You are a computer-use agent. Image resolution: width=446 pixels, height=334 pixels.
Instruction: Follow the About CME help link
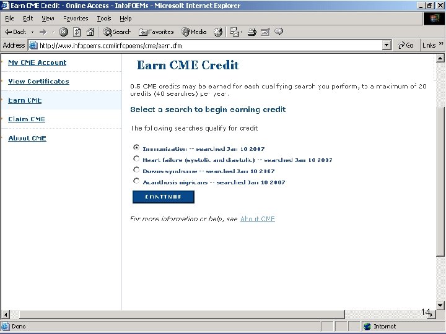coord(258,219)
